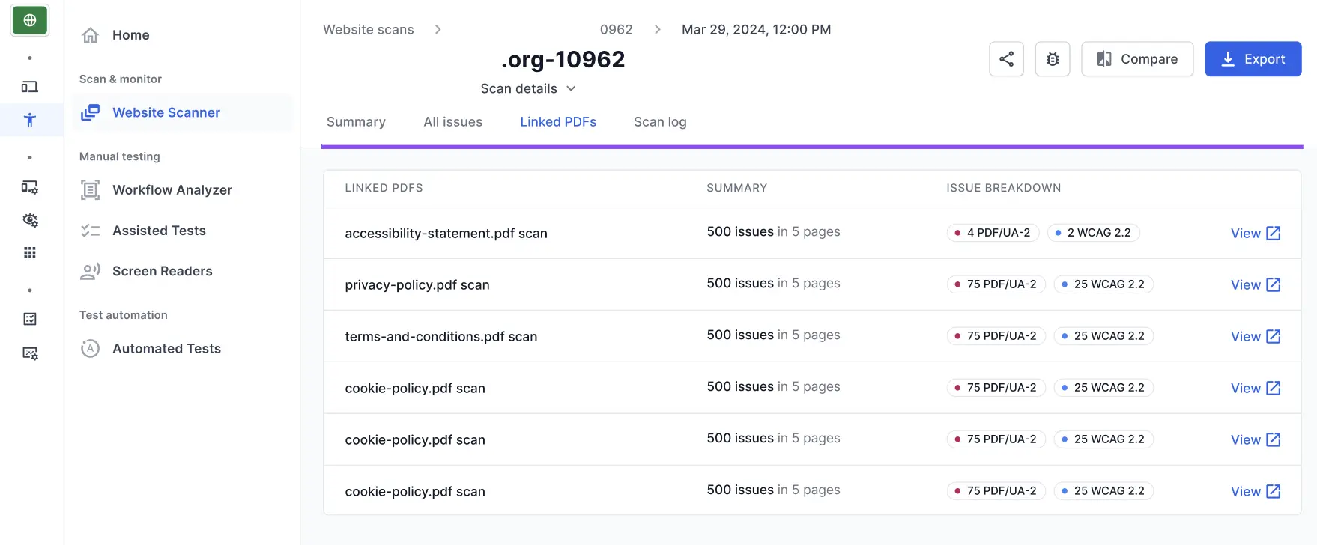
Task: Click the 2 WCAG 2.2 badge
Action: click(1094, 233)
